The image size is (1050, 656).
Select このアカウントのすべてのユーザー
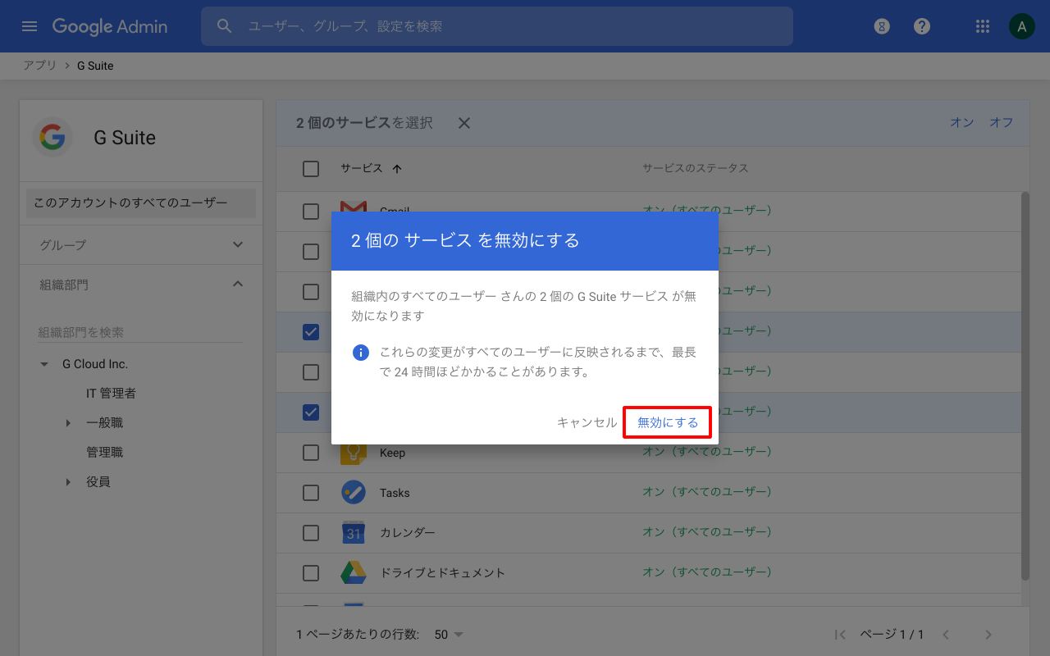click(141, 203)
